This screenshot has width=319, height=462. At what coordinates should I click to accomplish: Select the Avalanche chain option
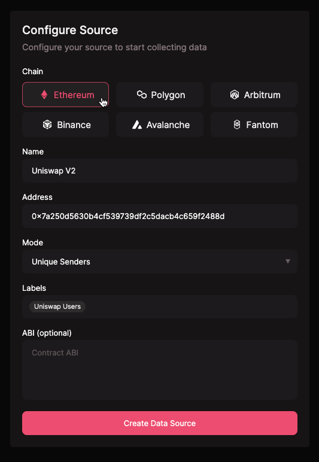160,124
